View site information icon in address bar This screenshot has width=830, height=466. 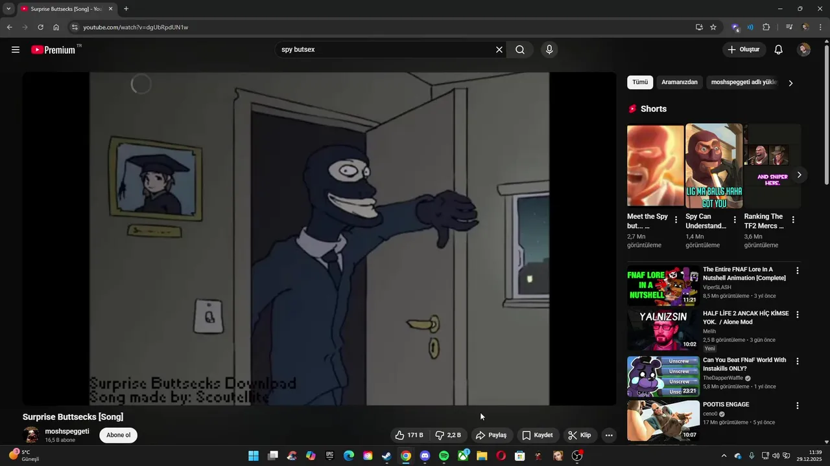click(x=75, y=27)
